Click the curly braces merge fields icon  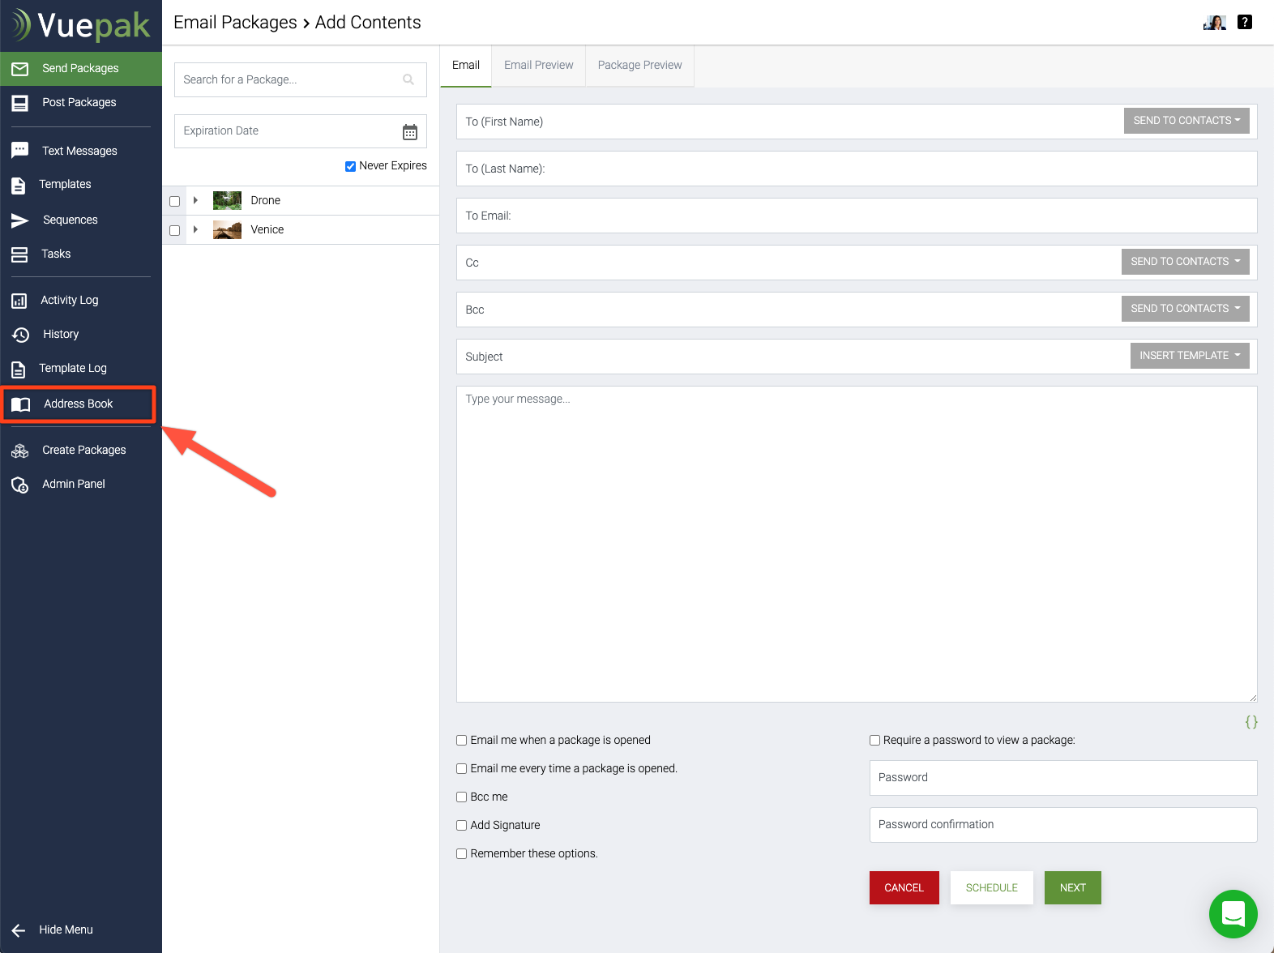(x=1251, y=722)
